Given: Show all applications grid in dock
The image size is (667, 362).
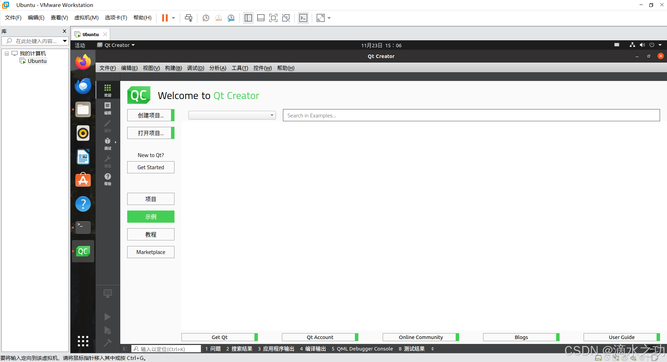Looking at the screenshot, I should (x=83, y=341).
